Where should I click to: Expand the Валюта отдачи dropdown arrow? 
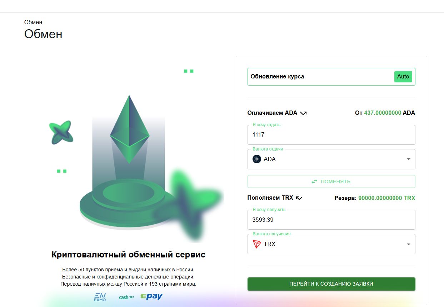pyautogui.click(x=409, y=159)
